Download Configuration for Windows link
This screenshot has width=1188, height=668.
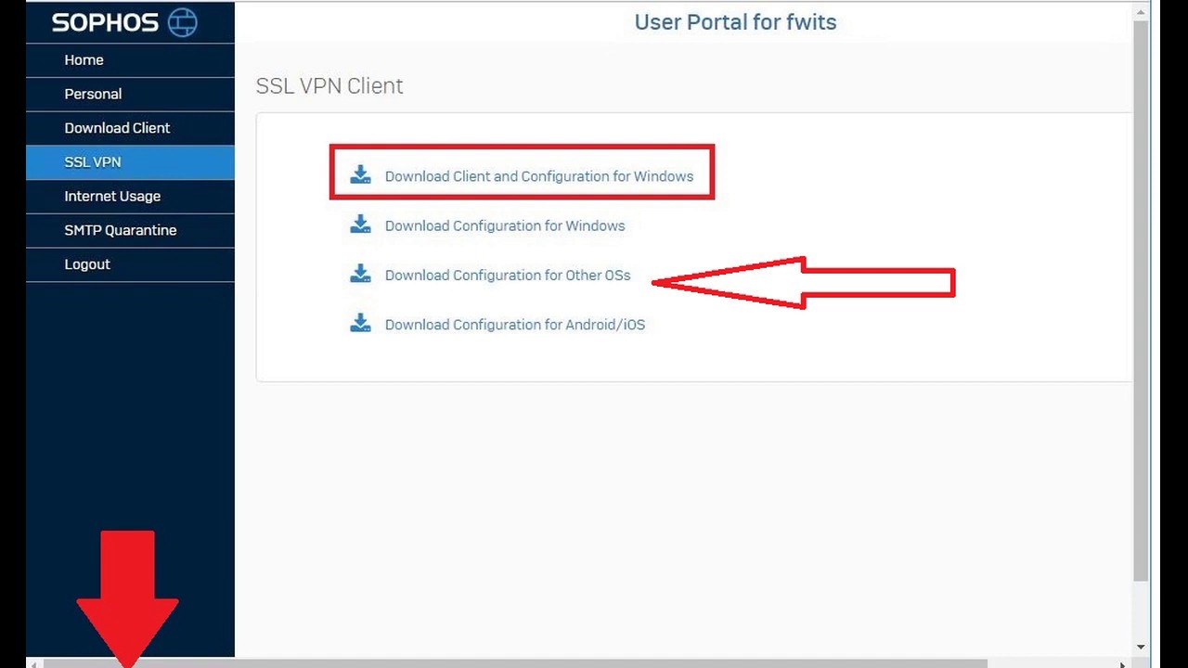505,225
